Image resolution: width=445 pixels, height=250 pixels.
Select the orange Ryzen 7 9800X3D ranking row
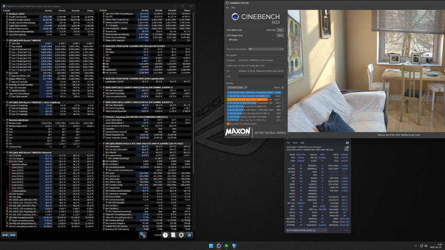pyautogui.click(x=254, y=99)
